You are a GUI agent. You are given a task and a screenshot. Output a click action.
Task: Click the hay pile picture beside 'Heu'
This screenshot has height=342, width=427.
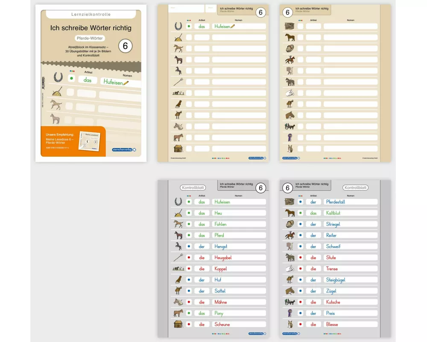point(178,213)
